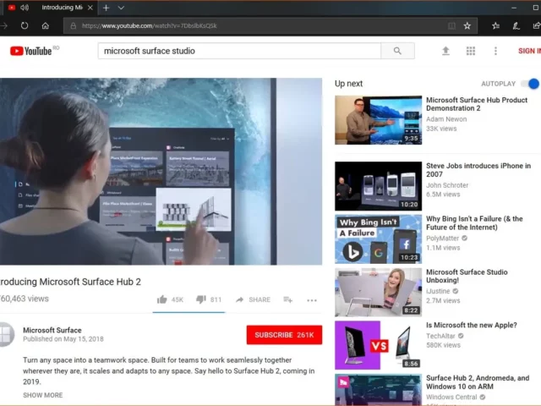Click the like/dislike ratio bar
541x406 pixels.
189,312
